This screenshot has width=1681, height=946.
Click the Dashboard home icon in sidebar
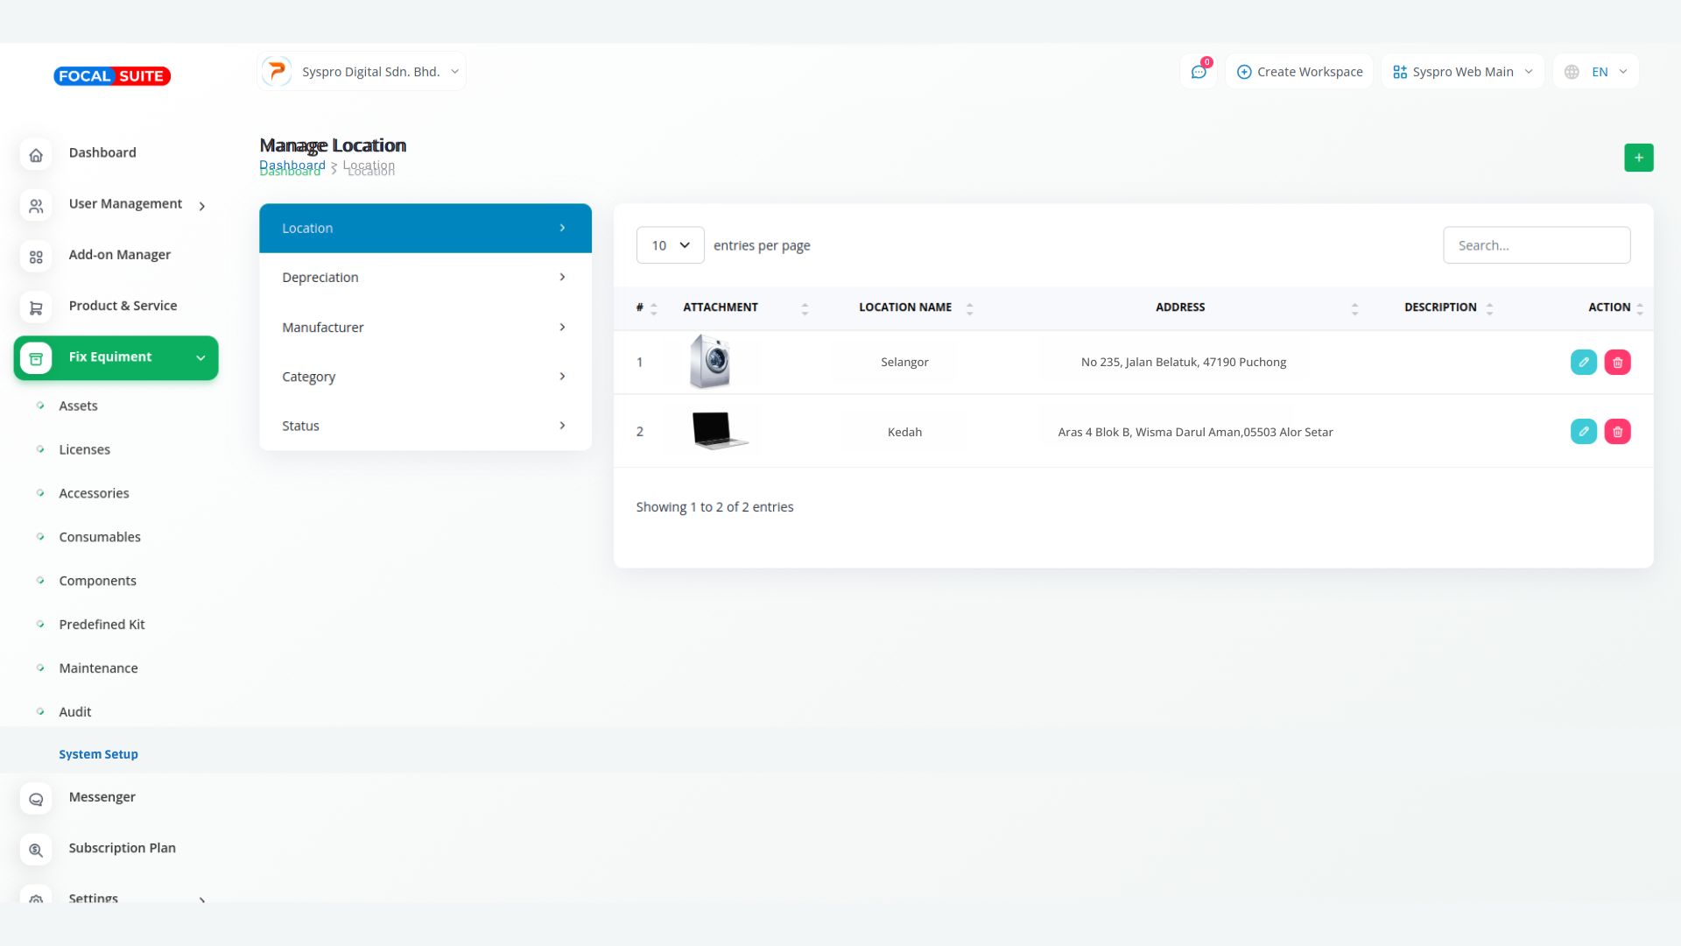[x=36, y=155]
